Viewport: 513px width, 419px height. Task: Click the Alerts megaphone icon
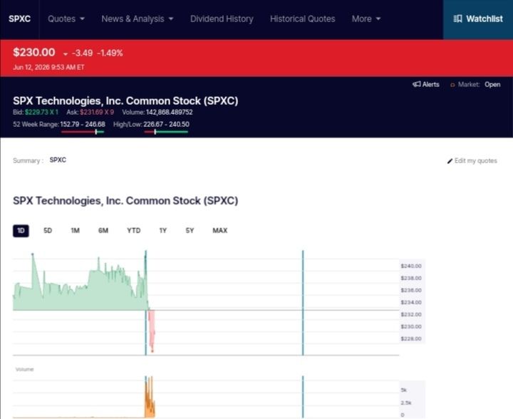[x=417, y=84]
